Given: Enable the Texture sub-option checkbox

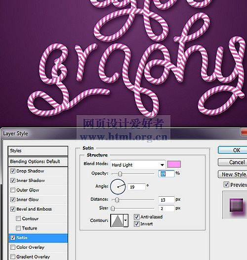Looking at the screenshot, I should point(18,228).
